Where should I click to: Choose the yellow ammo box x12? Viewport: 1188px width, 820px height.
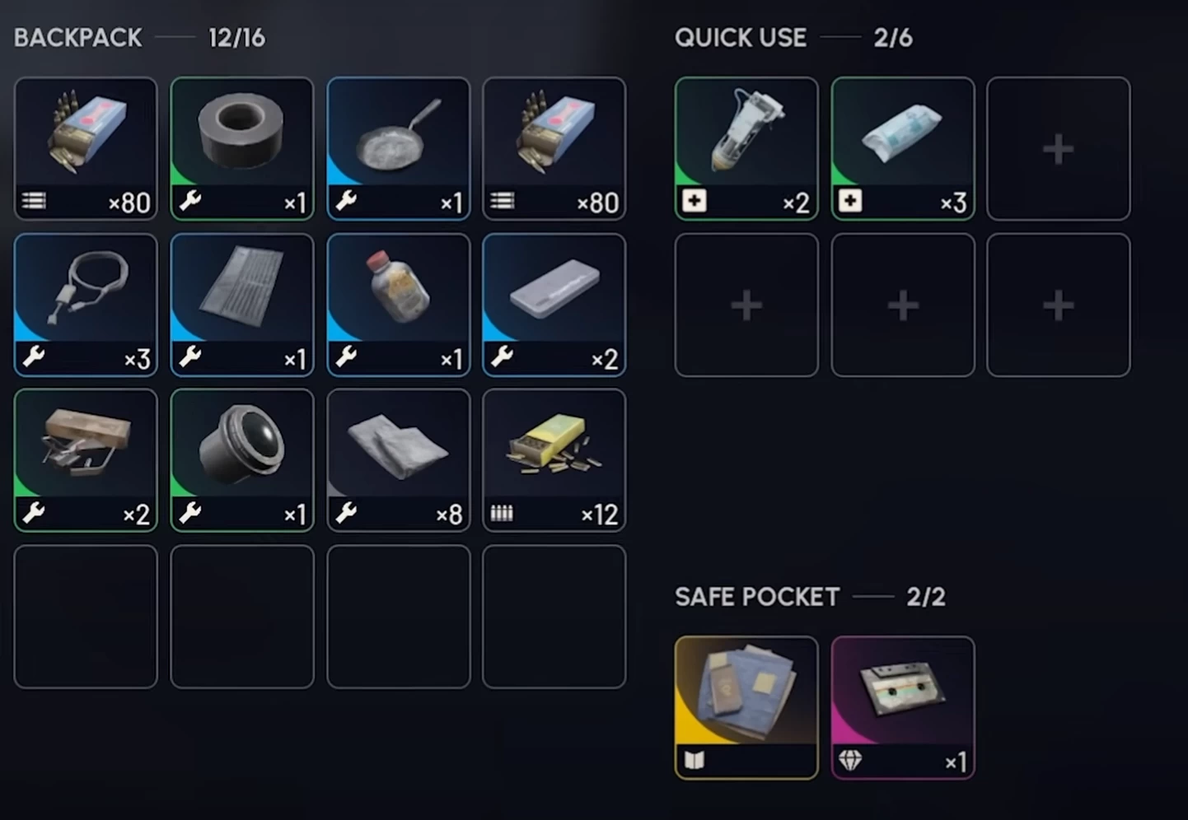tap(554, 460)
